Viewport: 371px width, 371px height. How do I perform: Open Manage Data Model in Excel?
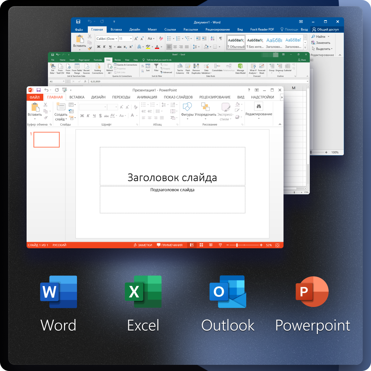tap(240, 69)
